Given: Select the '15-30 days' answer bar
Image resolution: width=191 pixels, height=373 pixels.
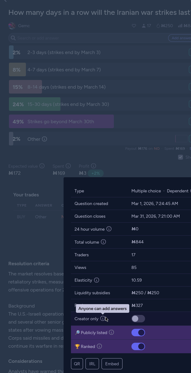Looking at the screenshot, I should click(68, 104).
